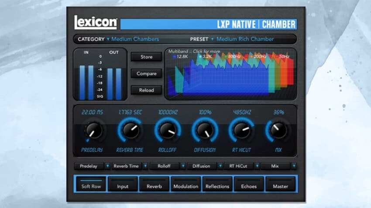Switch to the Master tab
The image size is (371, 208).
(x=280, y=184)
